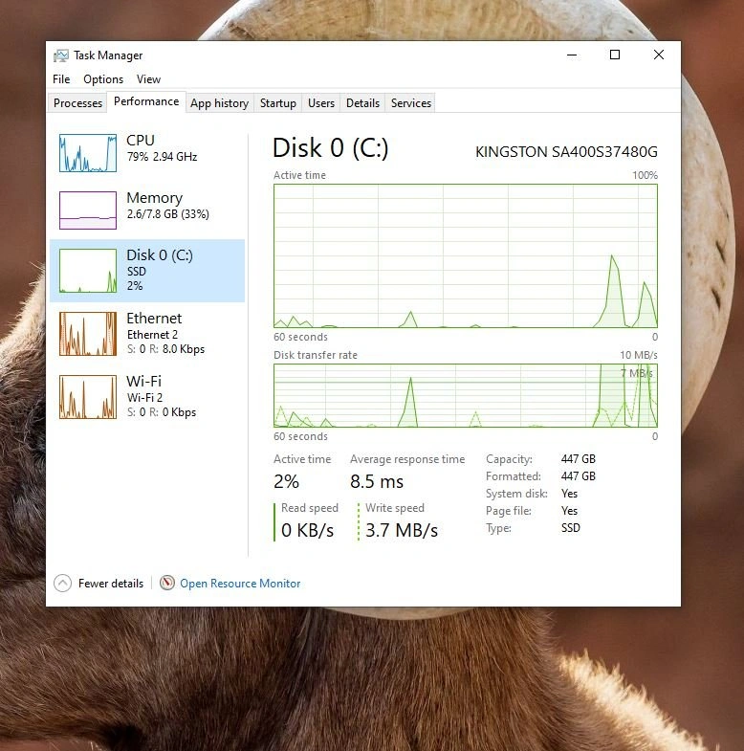Click the Task Manager title bar icon

pos(61,55)
